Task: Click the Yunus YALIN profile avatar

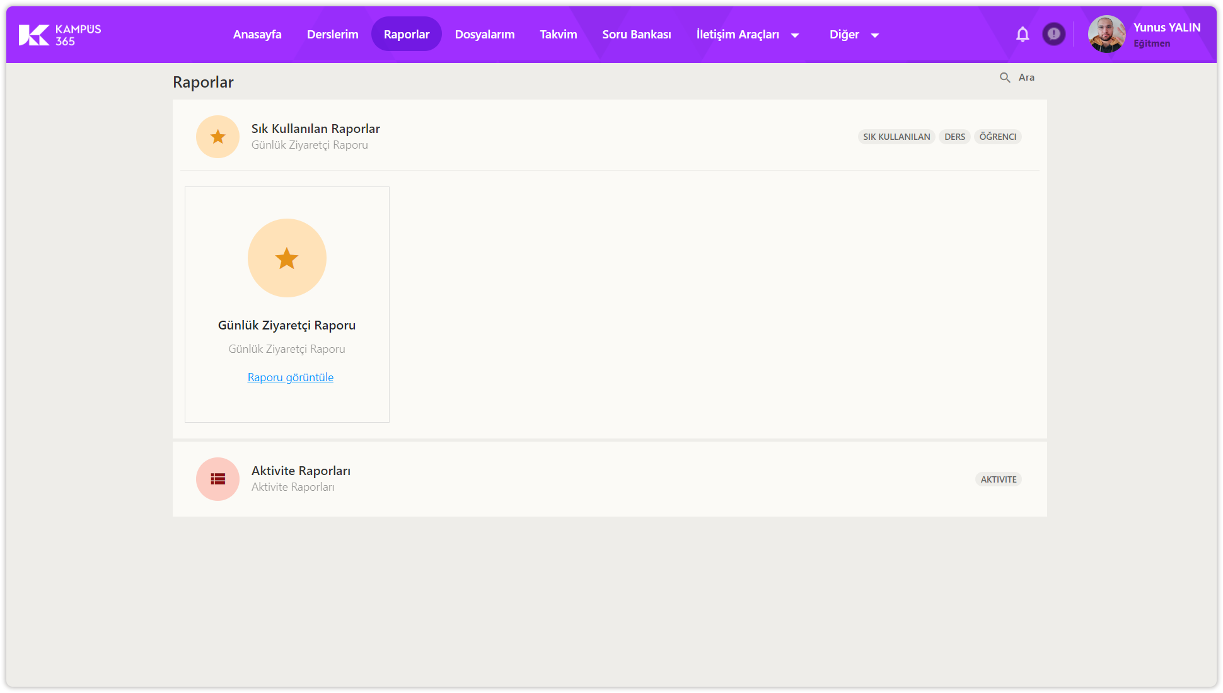Action: [x=1106, y=34]
